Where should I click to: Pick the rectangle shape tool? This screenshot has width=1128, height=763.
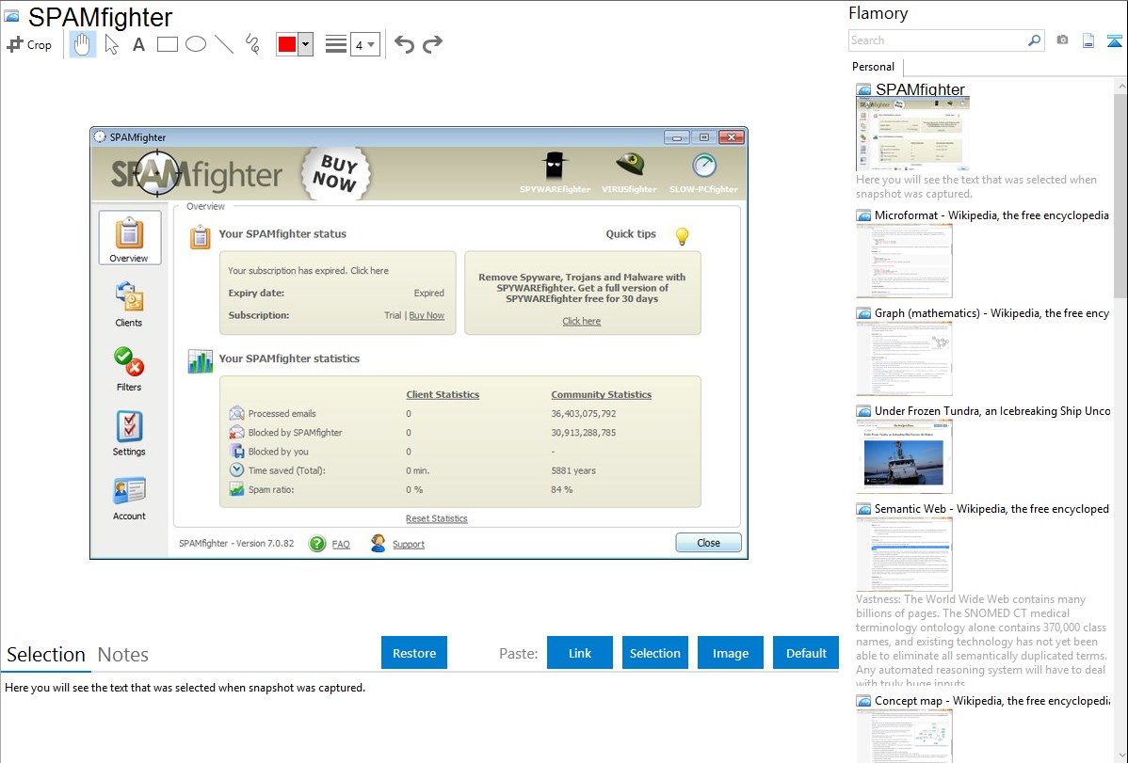pos(167,44)
